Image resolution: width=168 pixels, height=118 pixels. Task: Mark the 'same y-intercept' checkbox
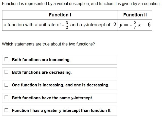[6, 97]
